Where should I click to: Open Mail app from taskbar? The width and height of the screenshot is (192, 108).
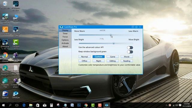(x=45, y=105)
